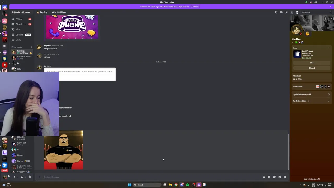Click the red NOVÉ unread indicator
Viewport: 334px width, 188px height.
tap(5, 171)
